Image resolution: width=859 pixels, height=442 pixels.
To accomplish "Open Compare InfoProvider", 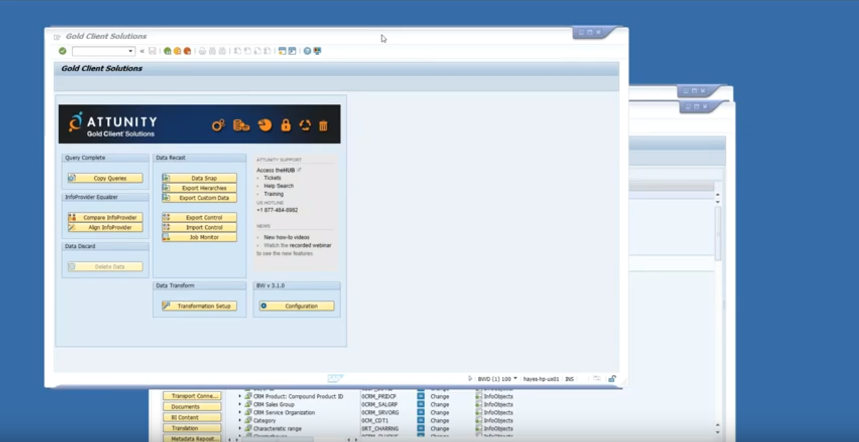I will (105, 218).
